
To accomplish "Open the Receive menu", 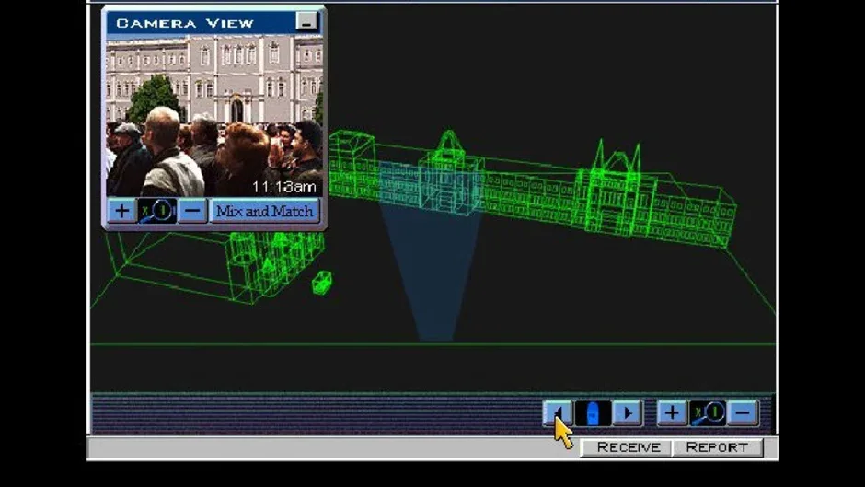I will 628,447.
